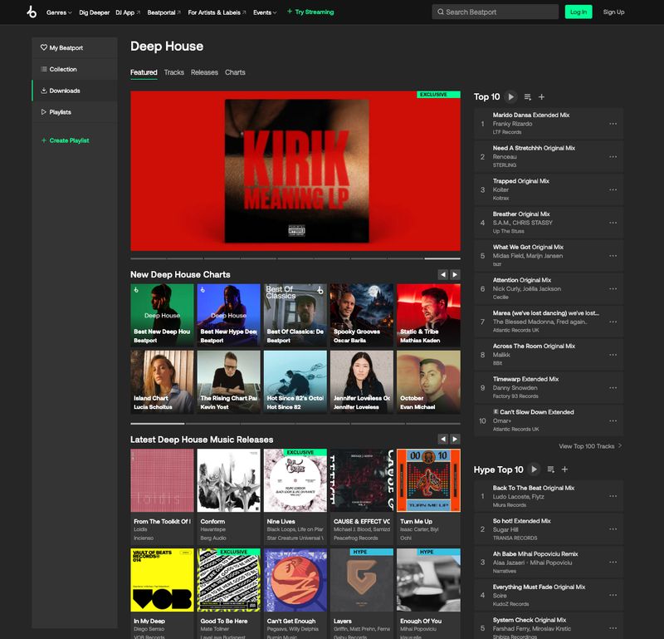The height and width of the screenshot is (639, 664).
Task: Expand the Genres dropdown
Action: point(59,12)
